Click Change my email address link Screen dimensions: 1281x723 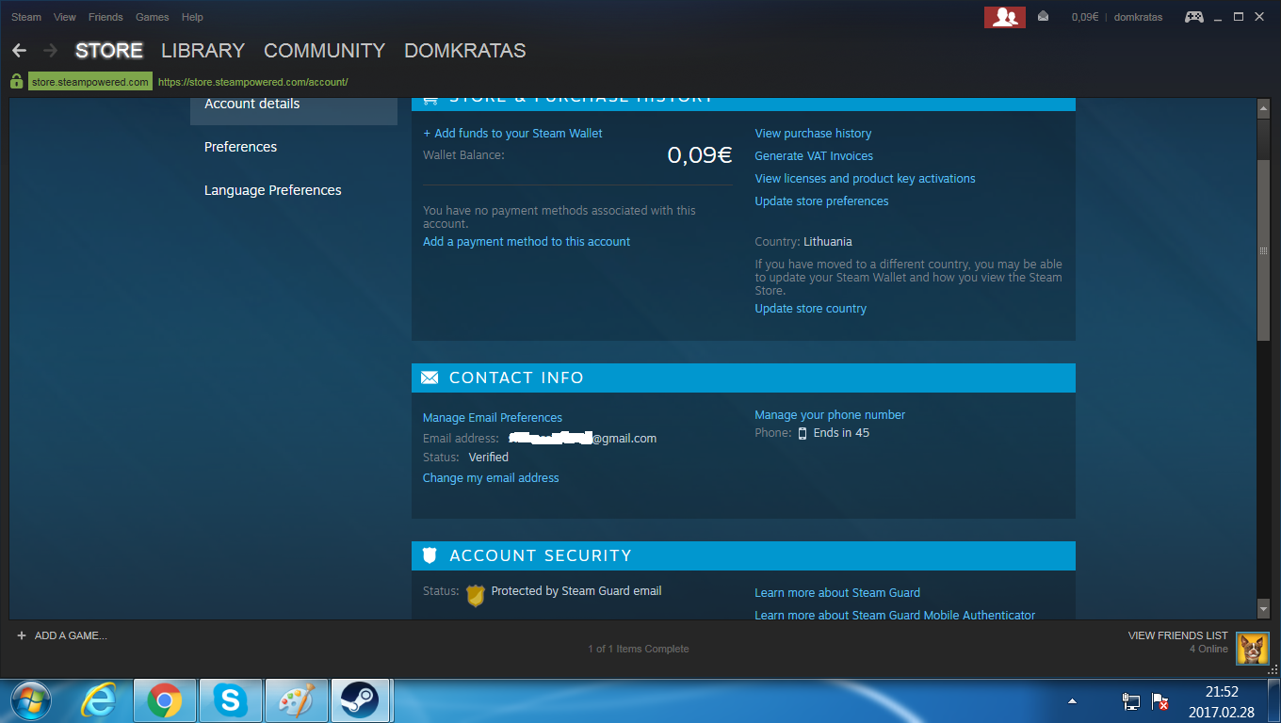point(491,478)
